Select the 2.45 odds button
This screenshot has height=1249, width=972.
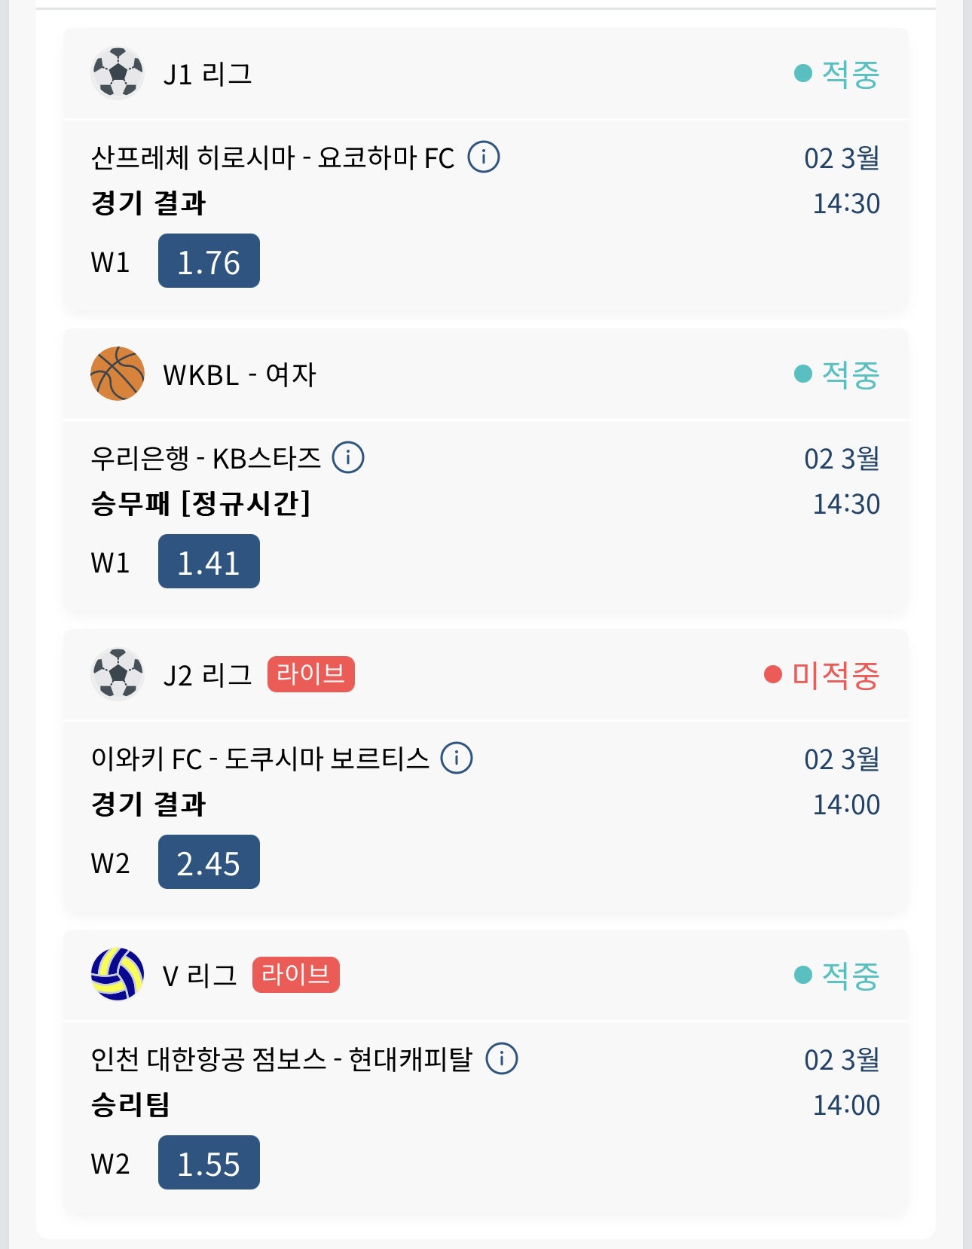[x=209, y=863]
